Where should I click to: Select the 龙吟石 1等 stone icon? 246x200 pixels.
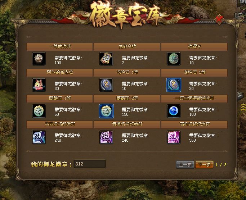(106, 85)
